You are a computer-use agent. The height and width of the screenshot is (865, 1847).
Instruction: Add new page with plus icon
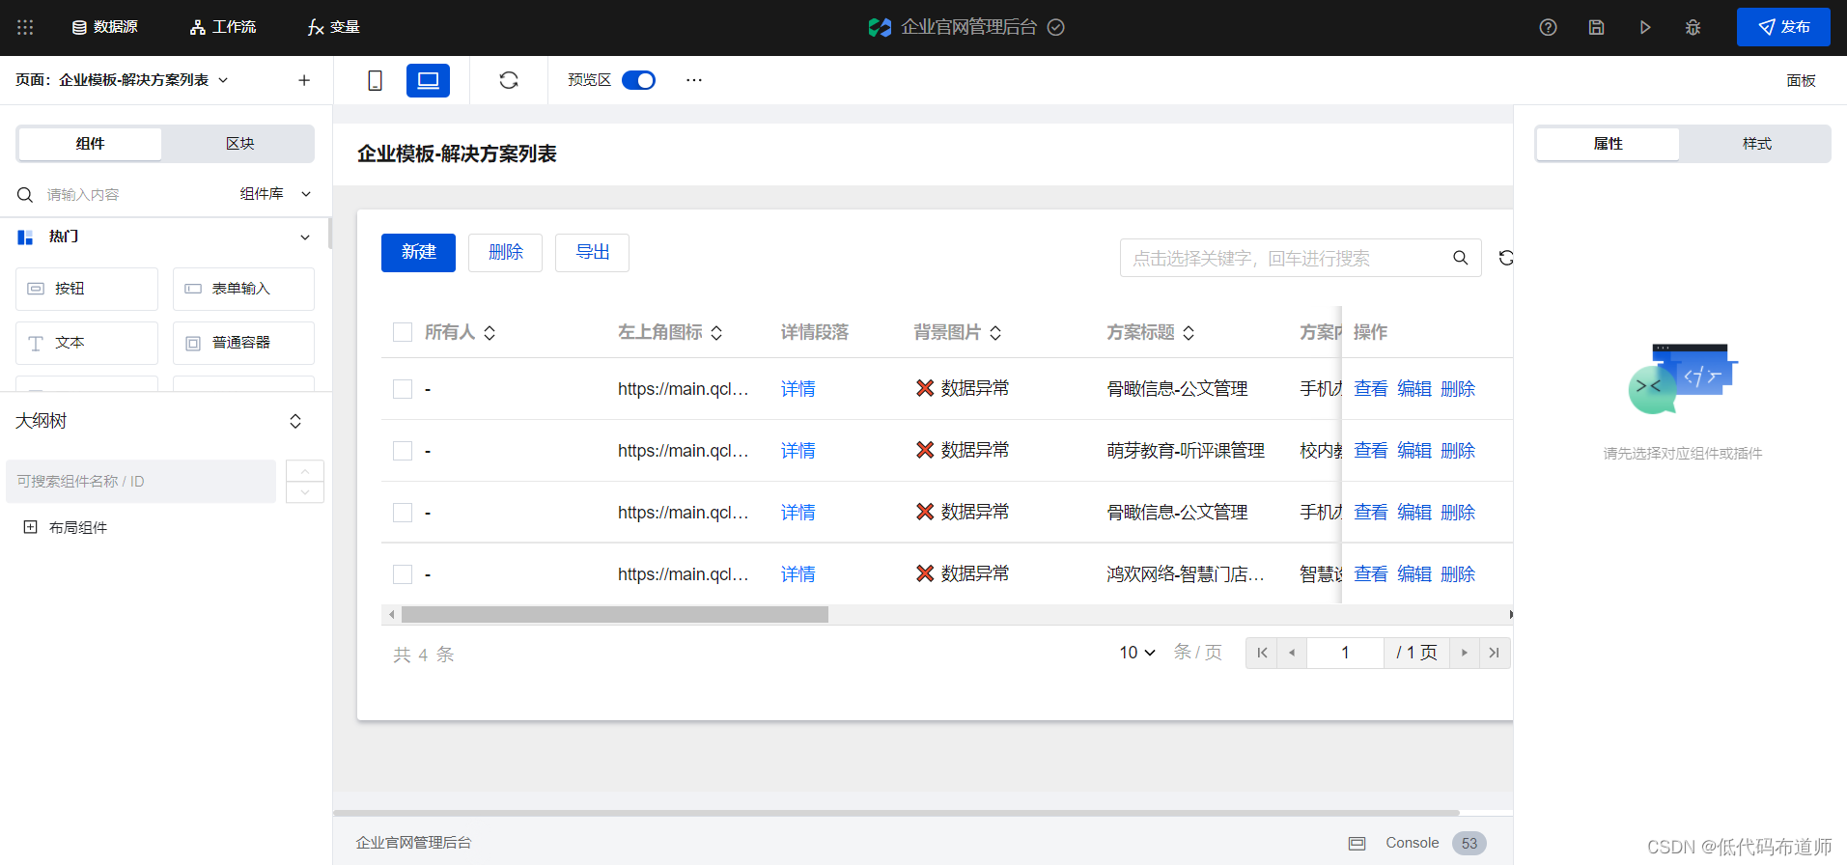point(304,80)
